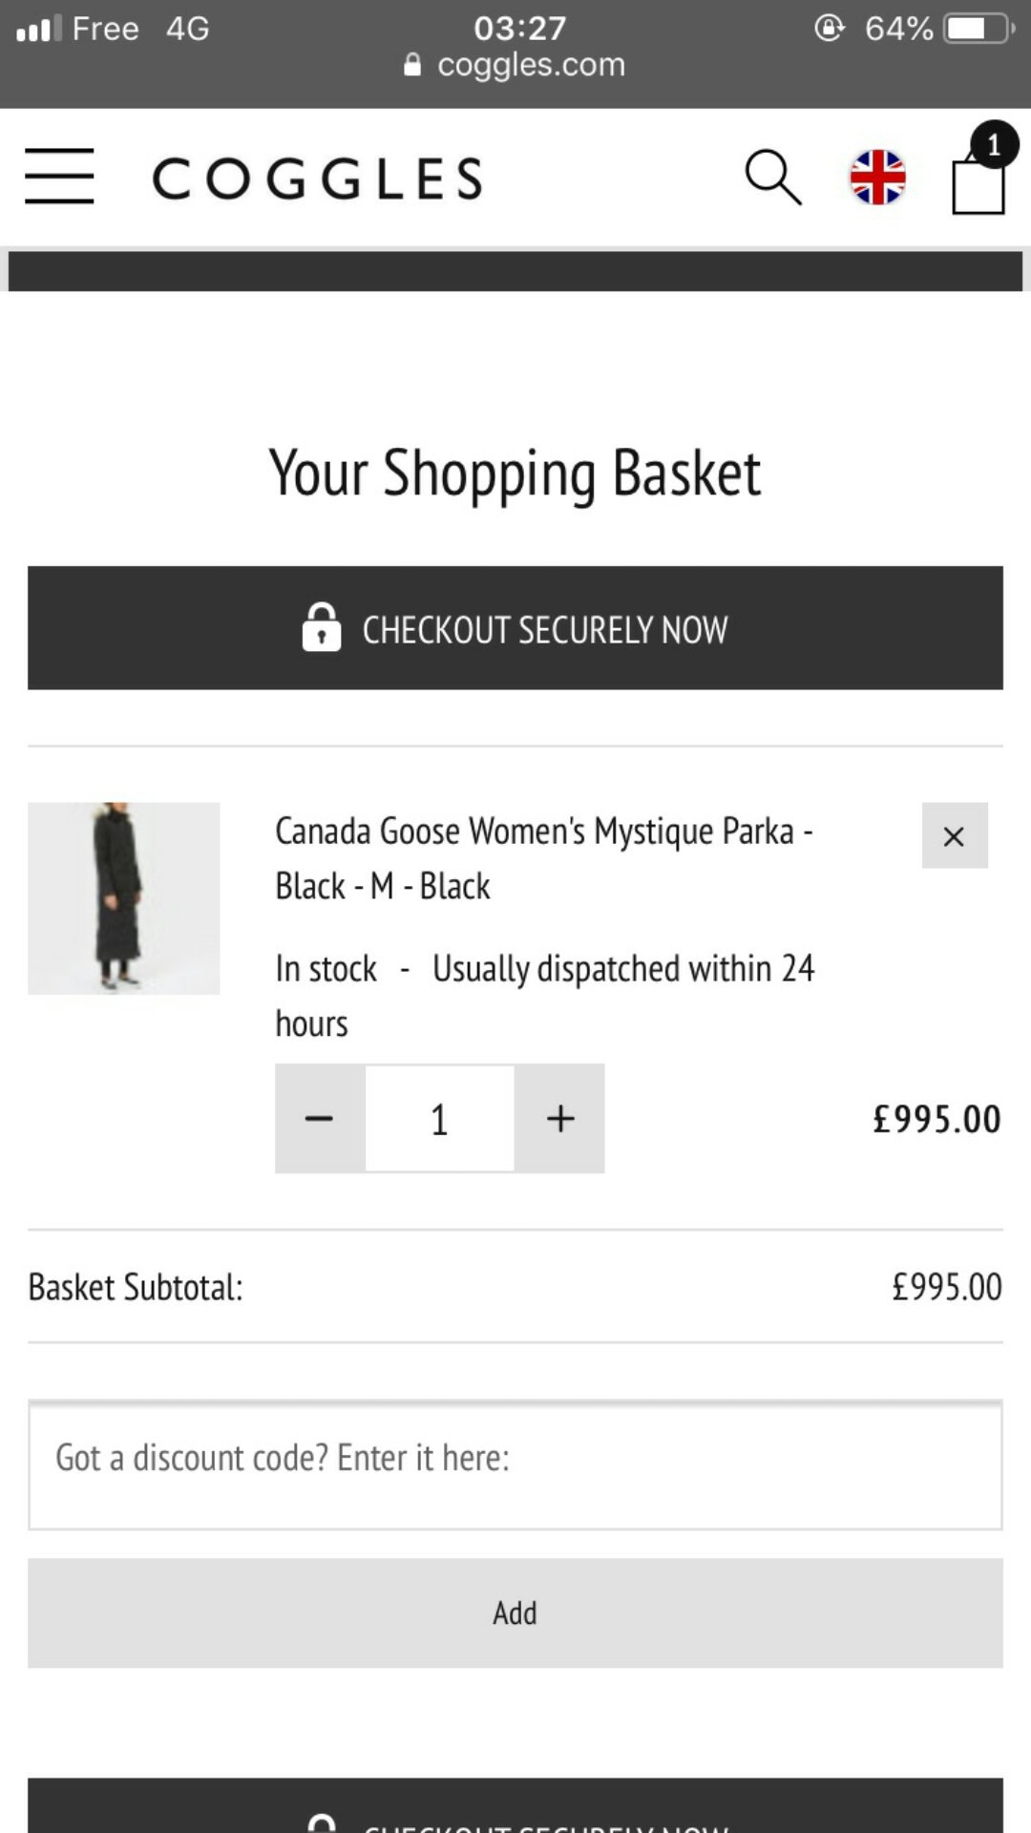Tap the rotation lock status icon
The height and width of the screenshot is (1833, 1031).
[x=830, y=29]
